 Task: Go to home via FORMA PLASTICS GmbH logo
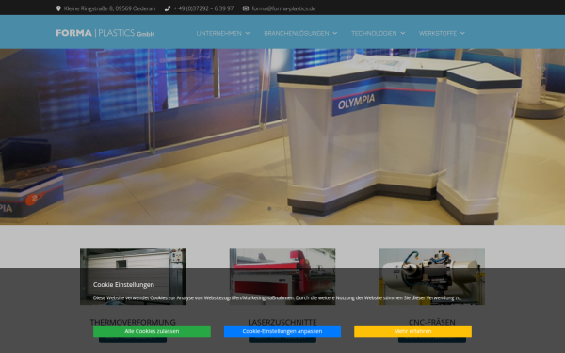pos(105,33)
